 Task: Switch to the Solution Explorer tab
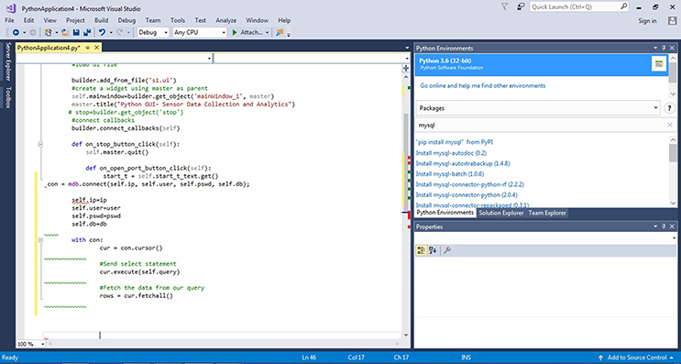click(x=501, y=213)
